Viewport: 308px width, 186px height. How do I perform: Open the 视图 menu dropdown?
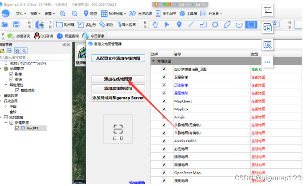[x=35, y=14]
